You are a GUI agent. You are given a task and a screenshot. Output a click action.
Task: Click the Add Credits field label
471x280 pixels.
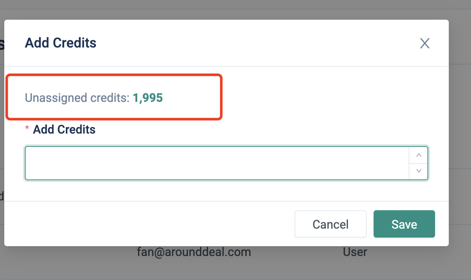point(64,129)
